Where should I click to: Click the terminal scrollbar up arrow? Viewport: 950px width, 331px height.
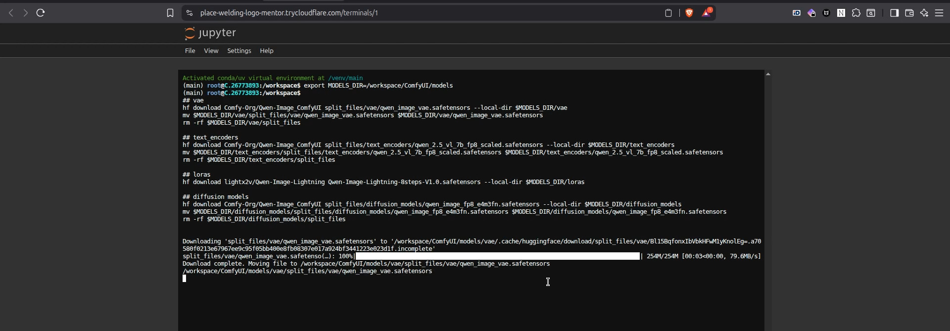(x=768, y=74)
